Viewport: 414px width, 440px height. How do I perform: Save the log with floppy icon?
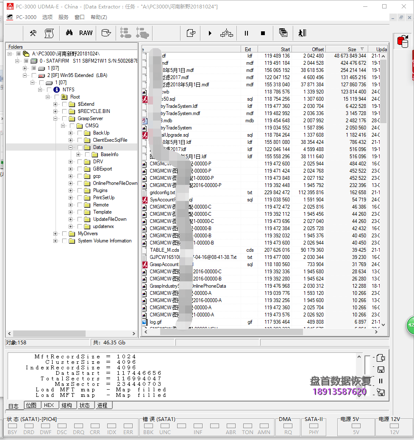(x=381, y=370)
